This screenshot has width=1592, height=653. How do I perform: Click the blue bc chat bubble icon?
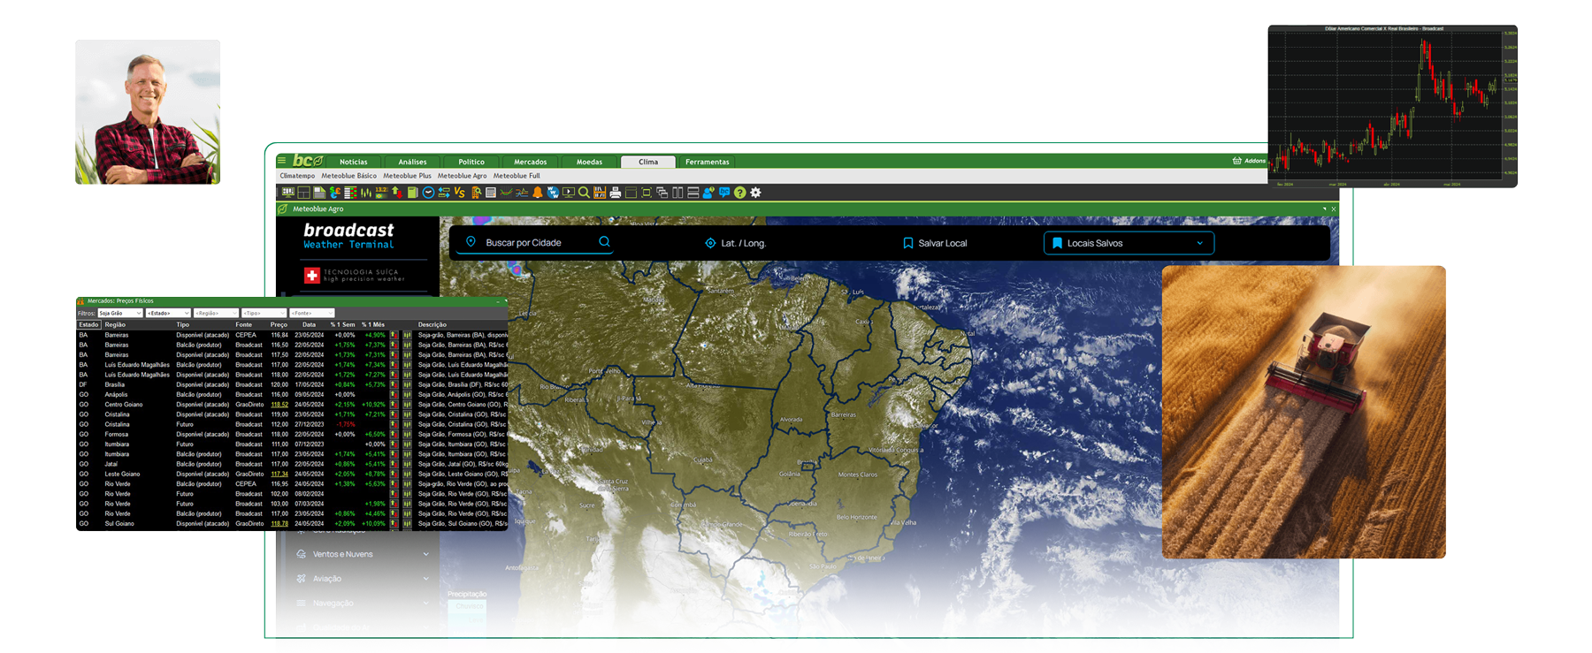[x=723, y=193]
